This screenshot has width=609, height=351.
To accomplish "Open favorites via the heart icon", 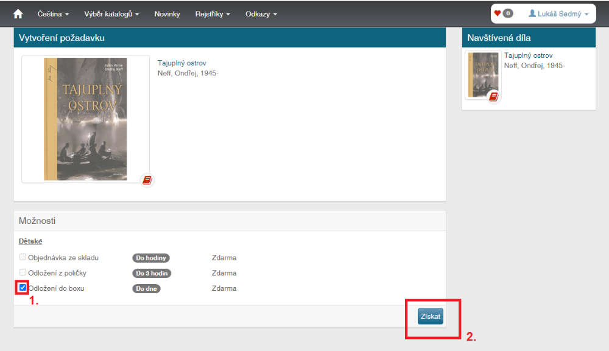I will coord(497,13).
